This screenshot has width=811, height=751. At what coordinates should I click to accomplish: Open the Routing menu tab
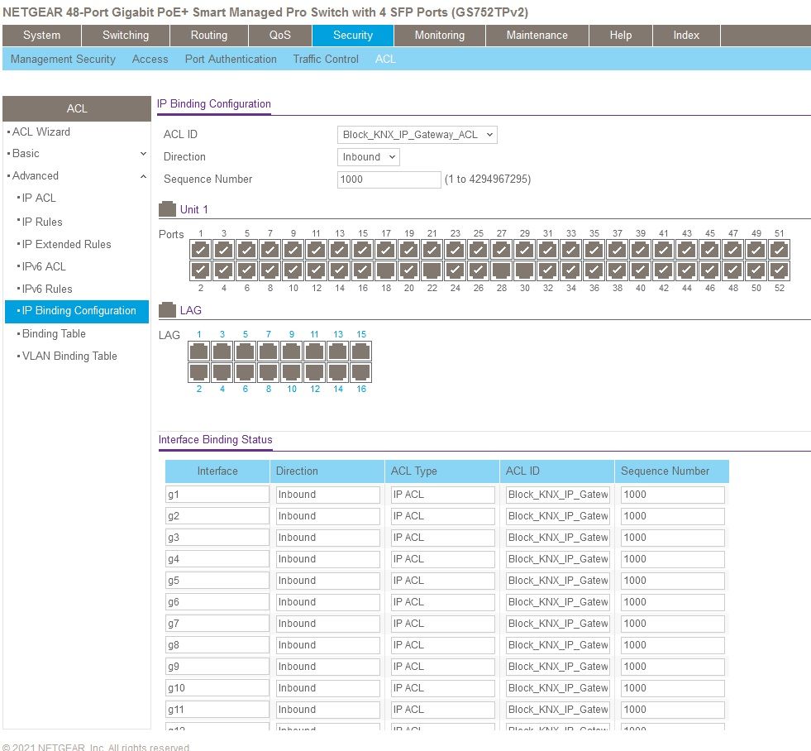click(x=209, y=36)
